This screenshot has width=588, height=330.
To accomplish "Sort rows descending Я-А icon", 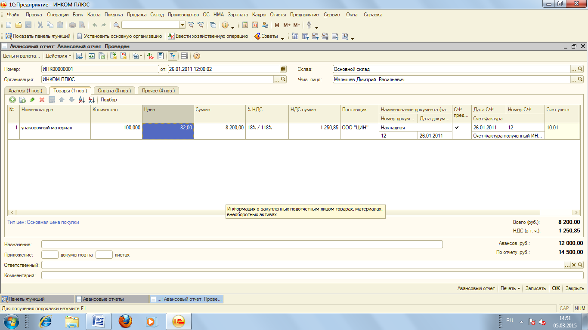I will (91, 100).
